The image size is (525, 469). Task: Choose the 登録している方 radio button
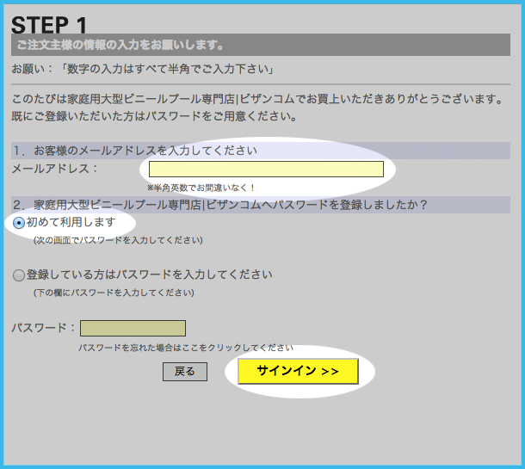pyautogui.click(x=19, y=275)
